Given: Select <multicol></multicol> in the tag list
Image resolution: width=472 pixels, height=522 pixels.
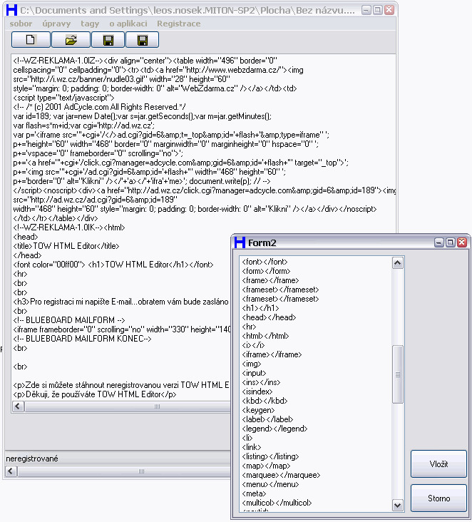Looking at the screenshot, I should point(277,503).
